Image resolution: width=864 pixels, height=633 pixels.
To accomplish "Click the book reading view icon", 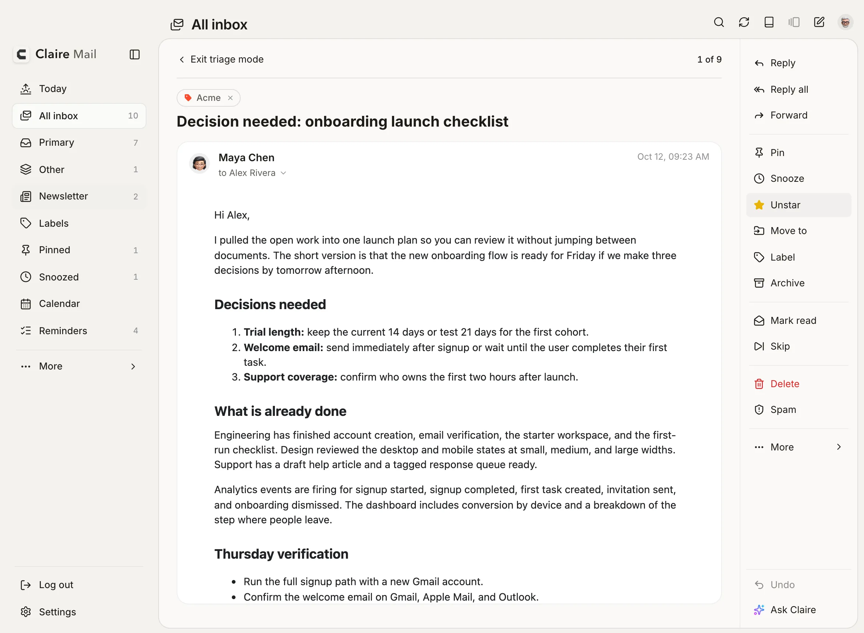I will (769, 22).
